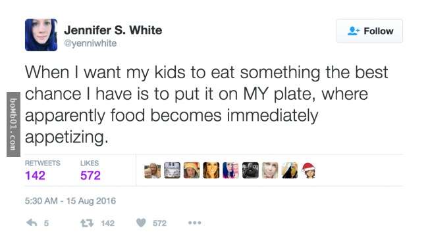Select the long brown hair liker avatar

tap(211, 170)
